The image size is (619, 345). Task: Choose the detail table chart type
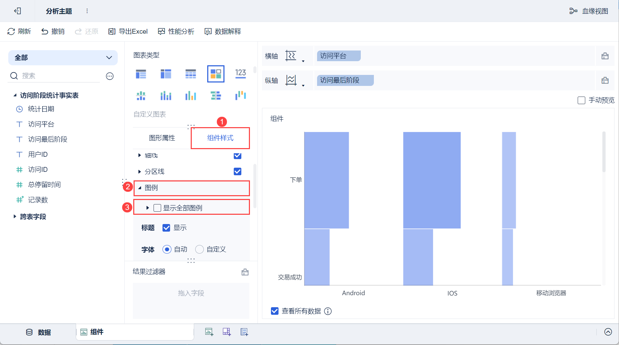(191, 74)
